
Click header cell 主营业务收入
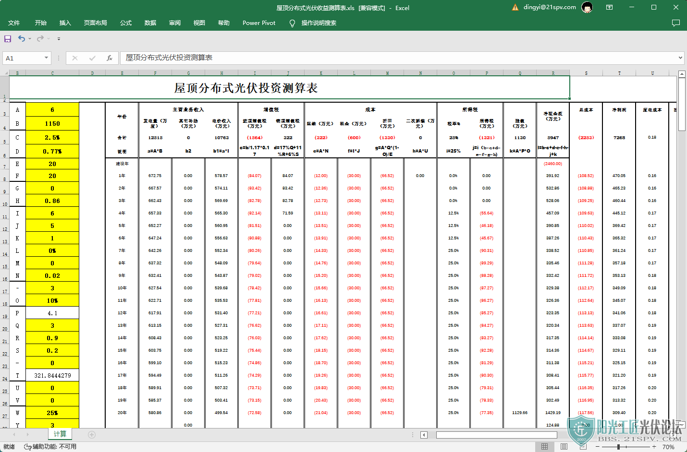(x=188, y=109)
